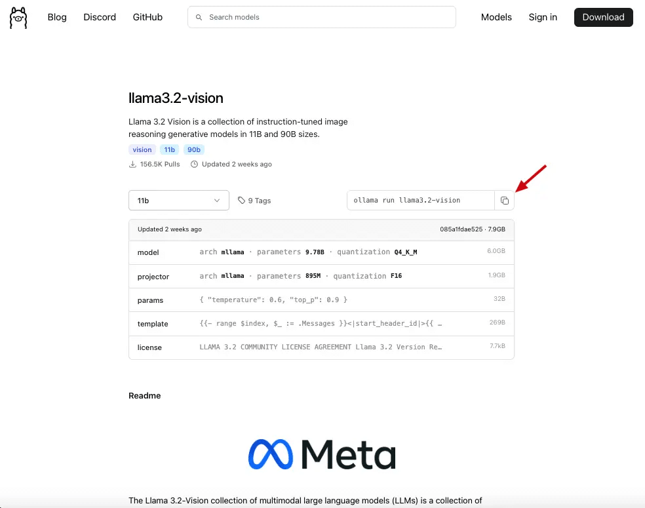Click the ollama run llama3.2-vision command field
This screenshot has width=645, height=508.
pyautogui.click(x=420, y=201)
